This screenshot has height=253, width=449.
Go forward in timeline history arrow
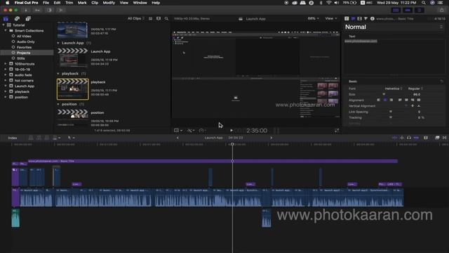pos(272,138)
